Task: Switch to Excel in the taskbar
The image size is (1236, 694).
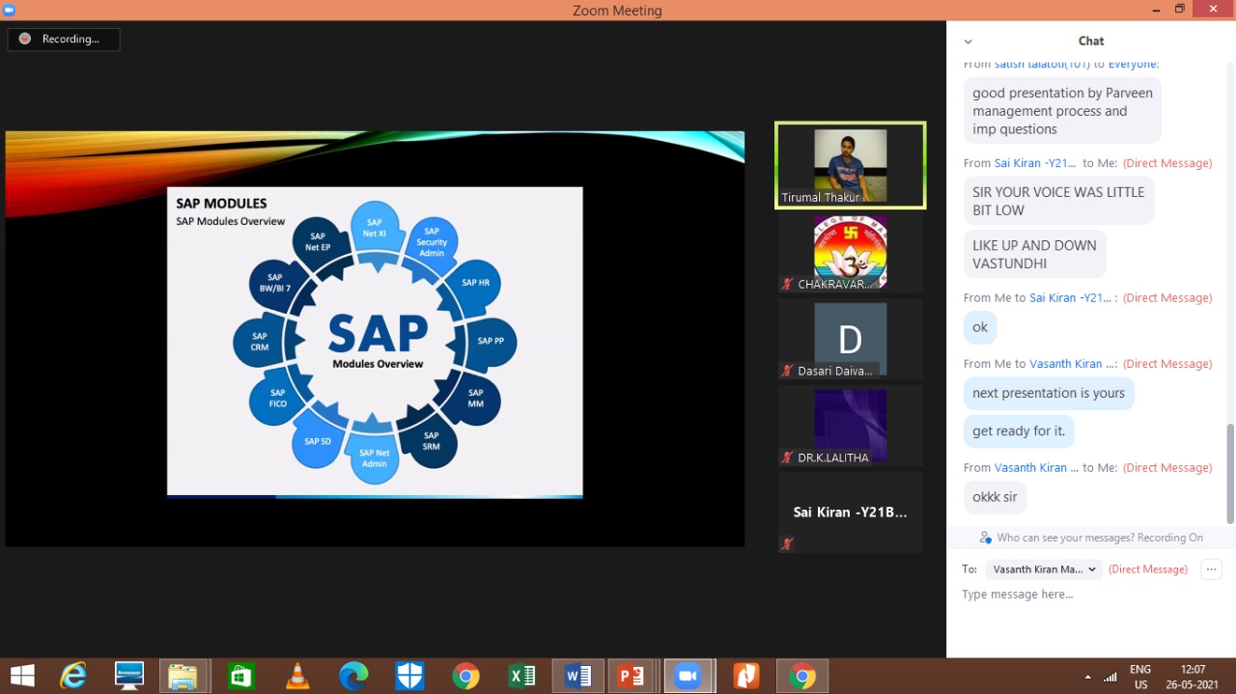Action: (522, 676)
